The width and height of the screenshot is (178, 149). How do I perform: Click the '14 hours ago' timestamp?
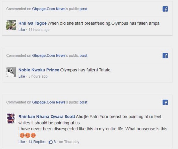pyautogui.click(x=39, y=30)
